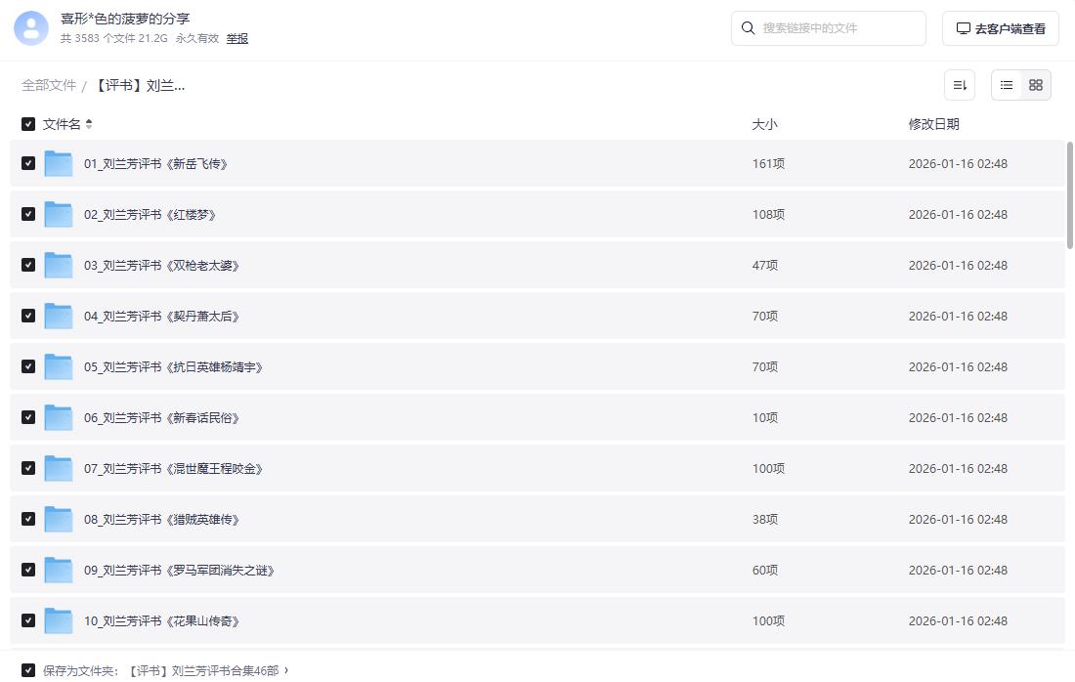Uncheck the 02_刘兰芳评书《红楼梦》 checkbox
The height and width of the screenshot is (682, 1075).
pos(28,214)
